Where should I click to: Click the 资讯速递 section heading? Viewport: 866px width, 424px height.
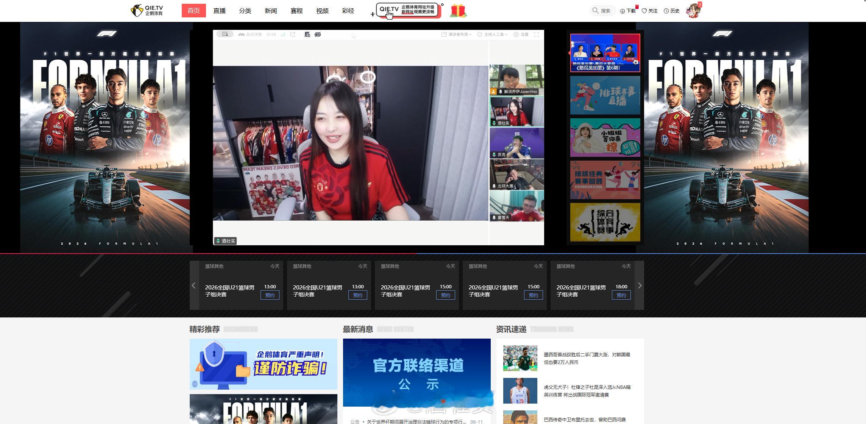[x=511, y=329]
